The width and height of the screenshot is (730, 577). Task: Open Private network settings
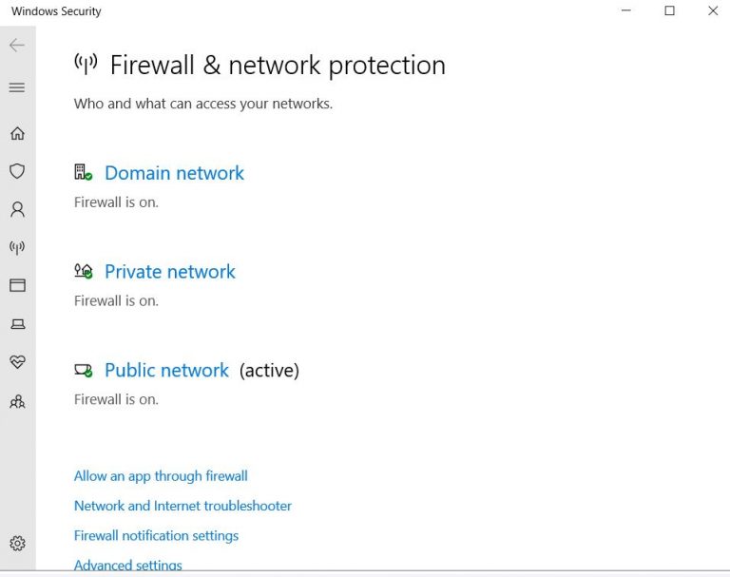coord(169,272)
